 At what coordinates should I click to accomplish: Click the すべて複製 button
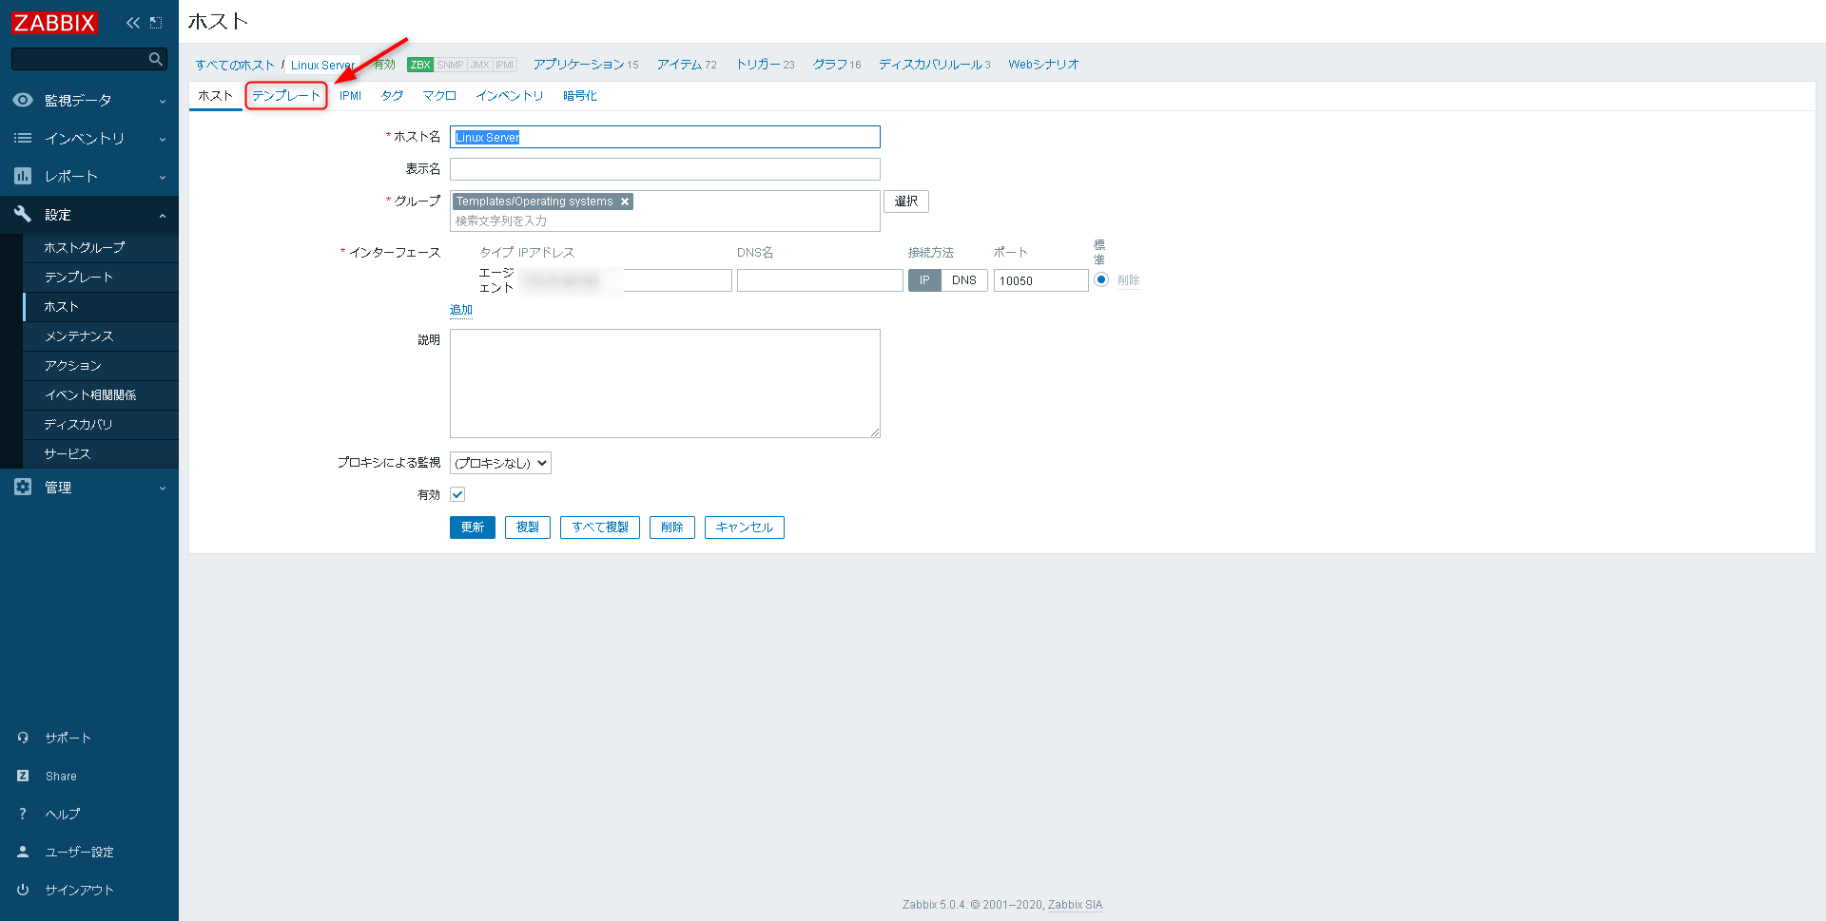600,528
